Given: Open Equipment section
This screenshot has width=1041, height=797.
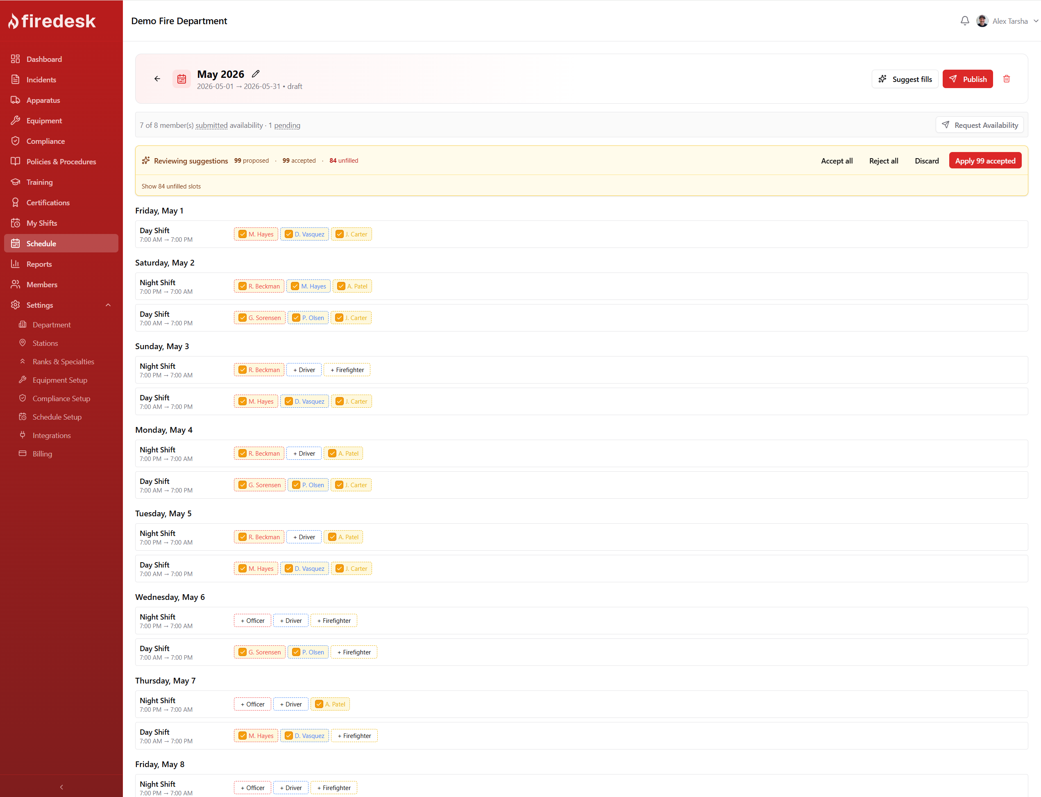Looking at the screenshot, I should tap(61, 120).
